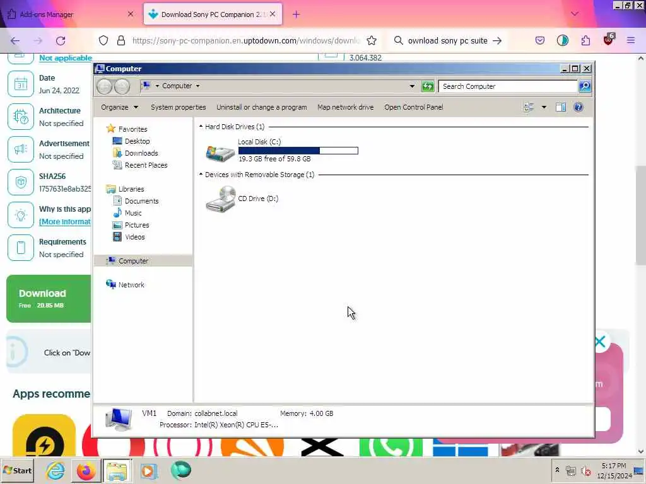Expand the Organize dropdown menu
Viewport: 646px width, 484px height.
coord(119,107)
